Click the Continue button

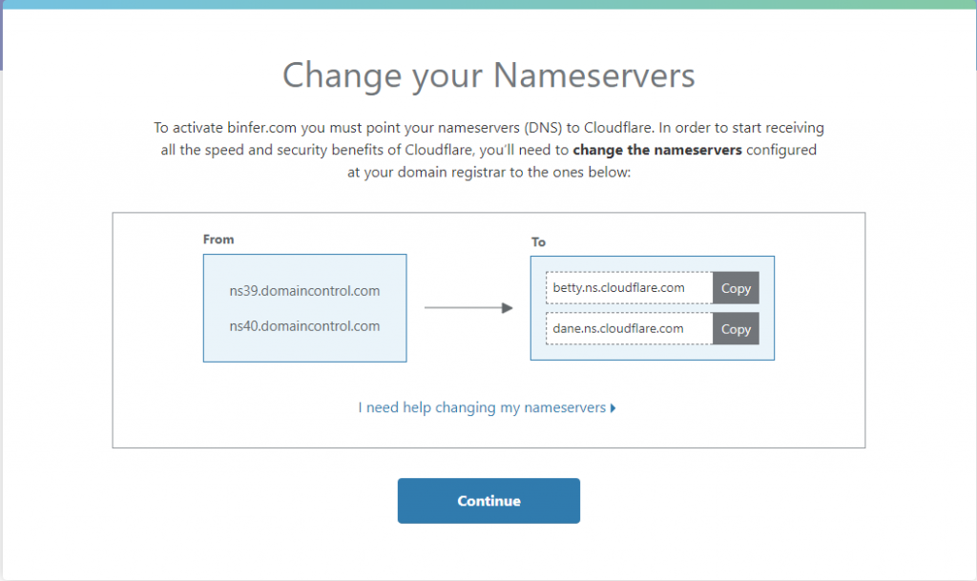(x=488, y=501)
